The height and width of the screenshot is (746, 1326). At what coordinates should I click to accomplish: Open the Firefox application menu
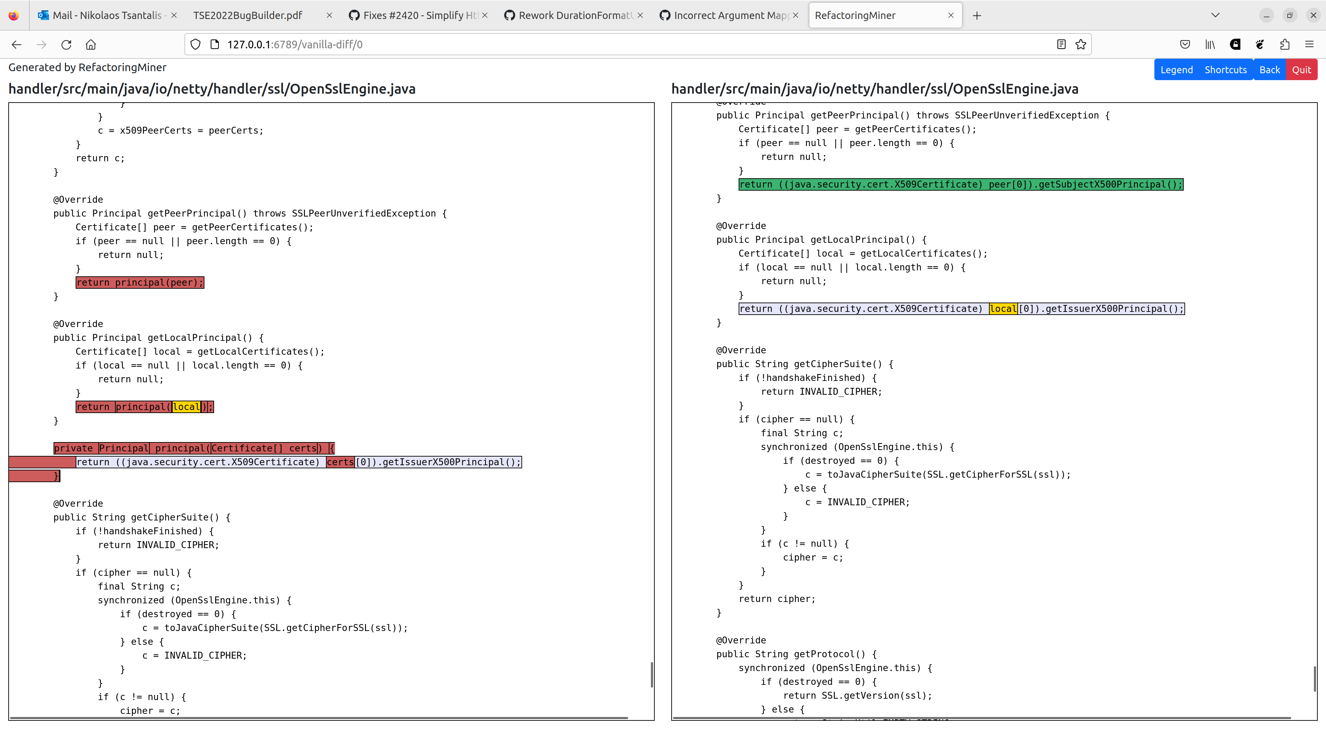pyautogui.click(x=1310, y=44)
